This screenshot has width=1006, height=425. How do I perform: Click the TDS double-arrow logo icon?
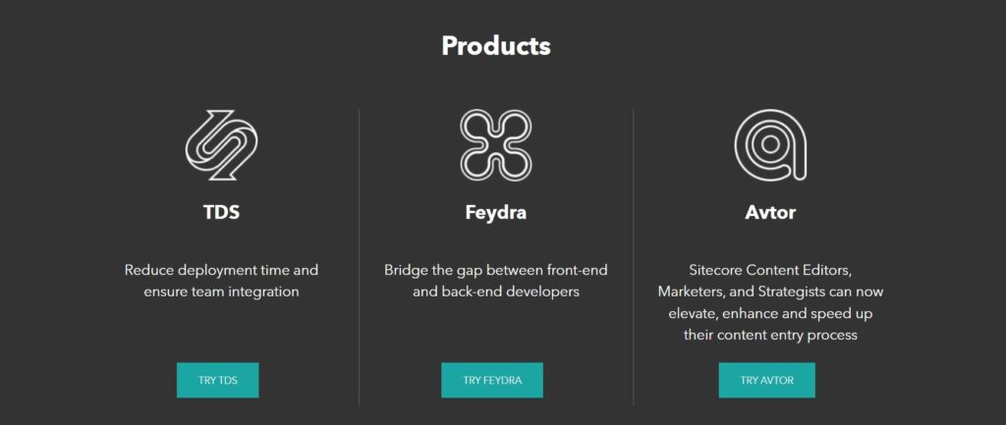pos(221,145)
